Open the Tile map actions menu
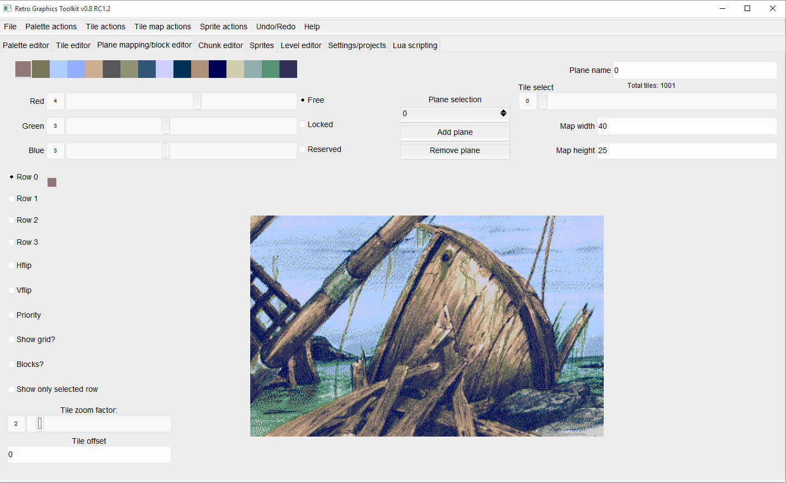The height and width of the screenshot is (483, 786). pyautogui.click(x=162, y=27)
